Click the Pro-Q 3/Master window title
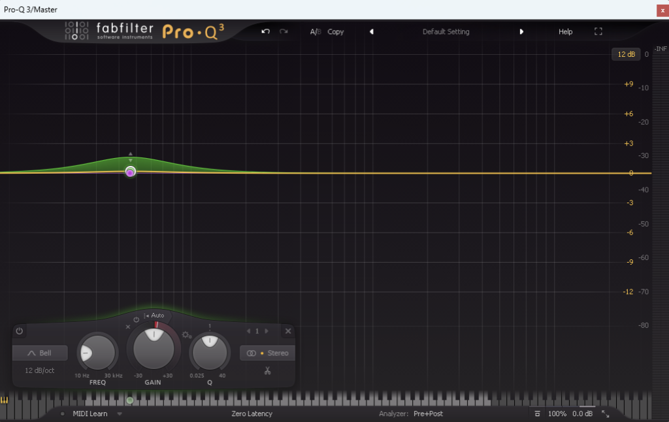Image resolution: width=669 pixels, height=422 pixels. coord(31,9)
